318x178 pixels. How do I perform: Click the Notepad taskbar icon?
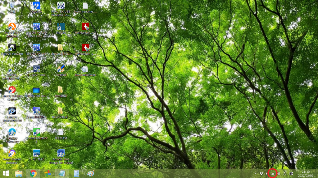click(x=62, y=173)
